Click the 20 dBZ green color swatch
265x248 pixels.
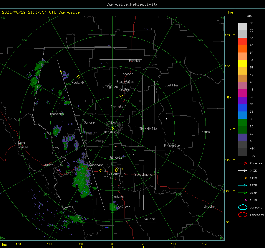[x=243, y=122]
